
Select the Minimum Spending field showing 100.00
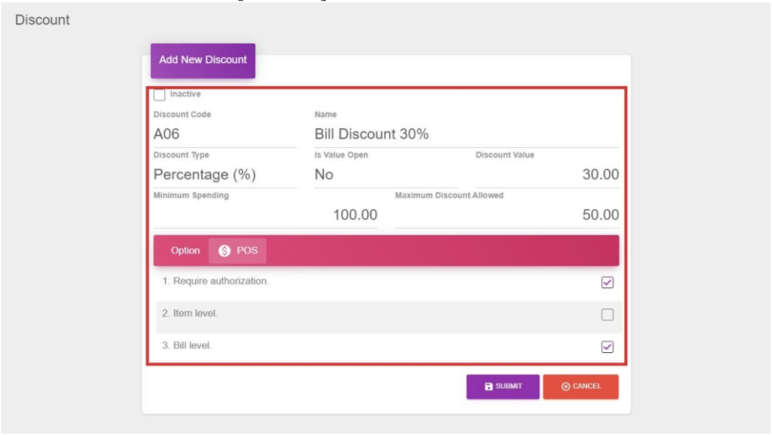click(x=265, y=216)
